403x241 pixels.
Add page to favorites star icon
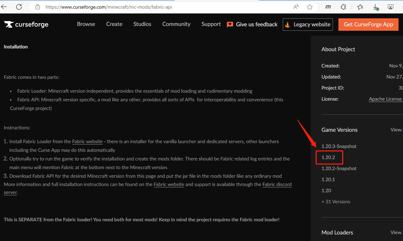click(310, 7)
